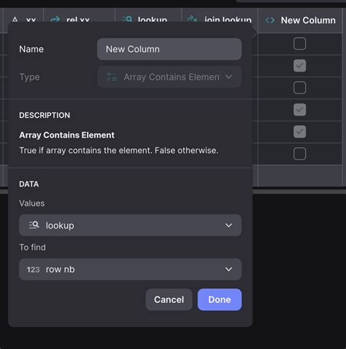Click the xx text column header icon

(x=15, y=20)
